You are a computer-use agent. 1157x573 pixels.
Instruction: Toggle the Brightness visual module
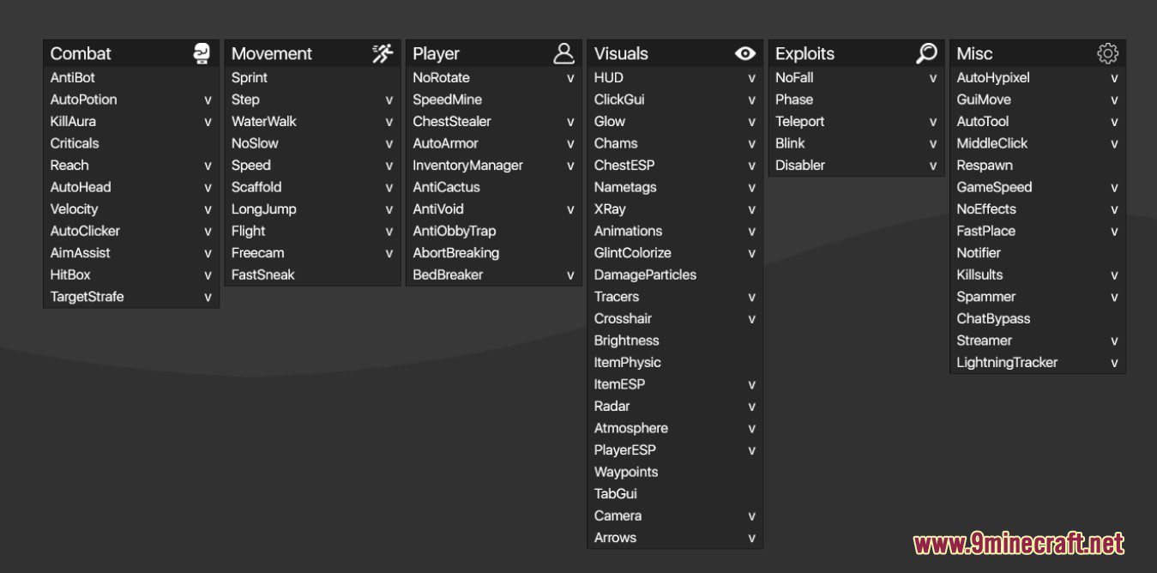click(675, 341)
